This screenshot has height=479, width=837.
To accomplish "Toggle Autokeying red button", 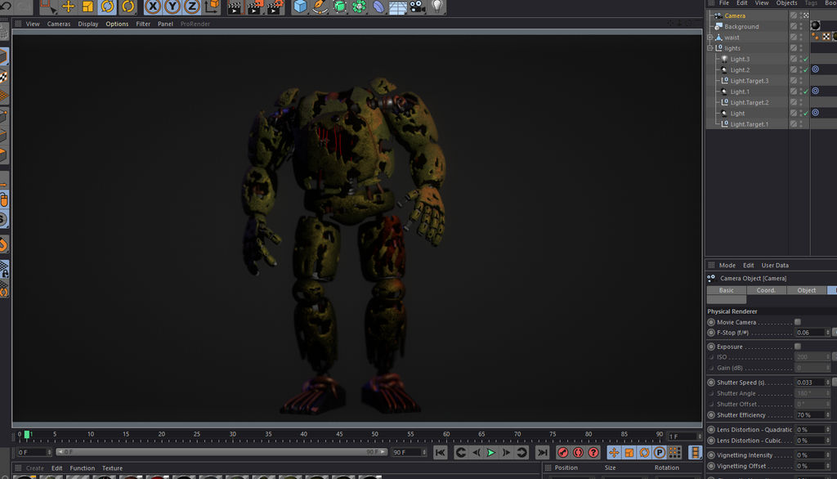I will [578, 453].
